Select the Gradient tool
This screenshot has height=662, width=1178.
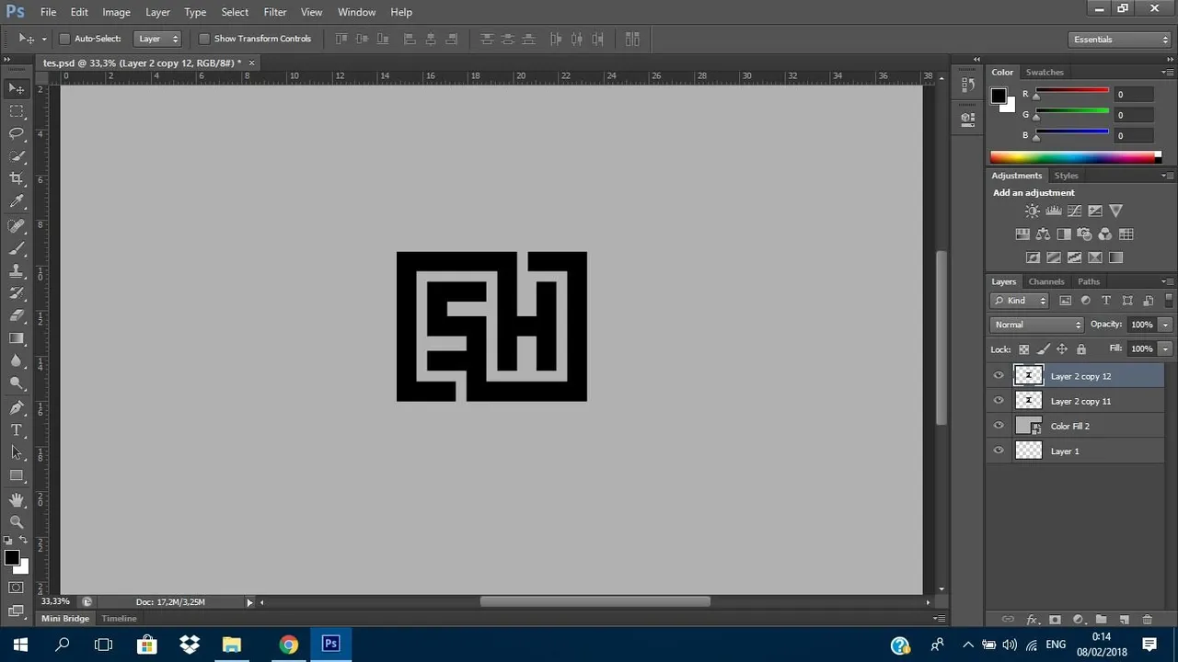[x=17, y=338]
